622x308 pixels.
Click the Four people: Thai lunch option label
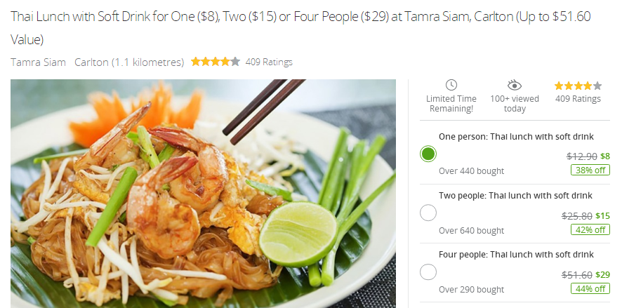516,255
